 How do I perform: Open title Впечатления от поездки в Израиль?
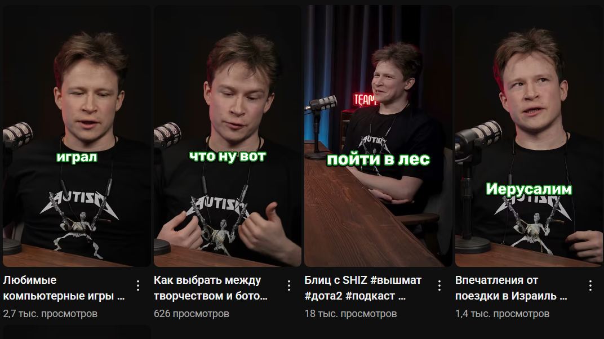(x=511, y=288)
